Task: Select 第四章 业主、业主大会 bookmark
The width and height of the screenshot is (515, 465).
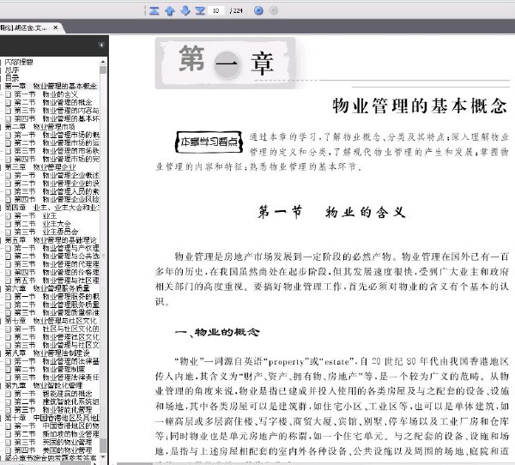Action: click(x=51, y=208)
